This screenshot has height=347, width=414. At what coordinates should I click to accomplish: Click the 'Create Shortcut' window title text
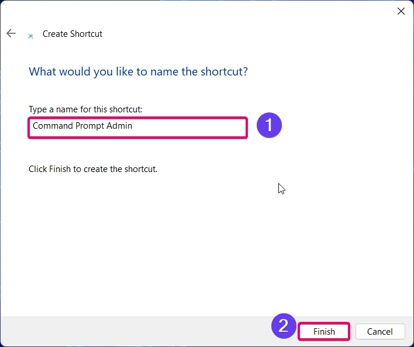click(x=73, y=34)
